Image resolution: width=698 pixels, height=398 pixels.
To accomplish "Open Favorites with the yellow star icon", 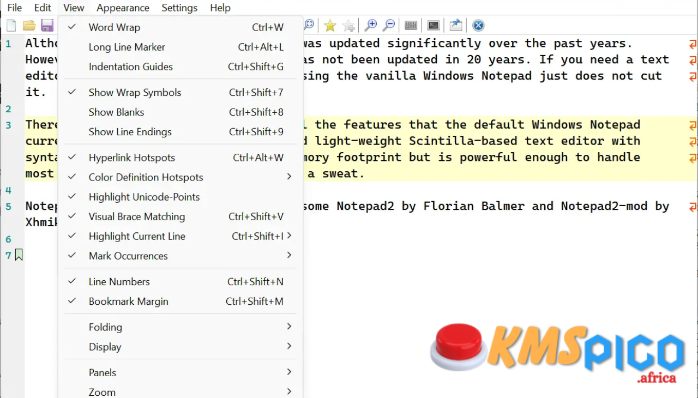I will [x=330, y=25].
